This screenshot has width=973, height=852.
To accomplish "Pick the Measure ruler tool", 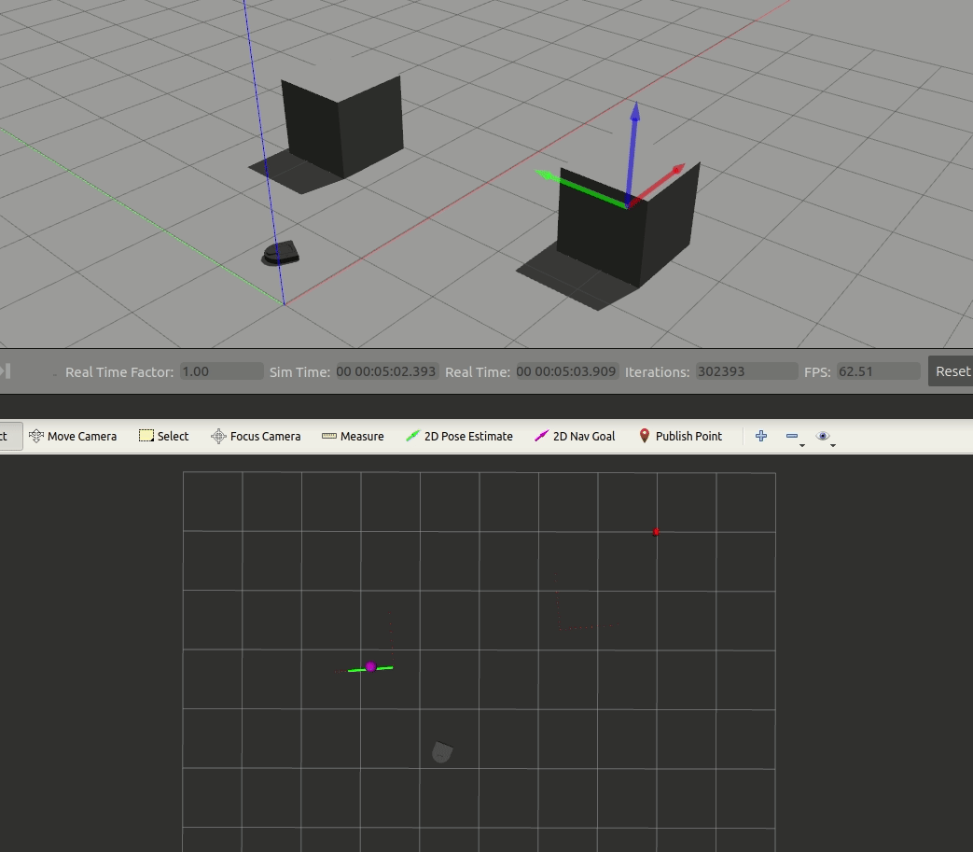I will [353, 436].
